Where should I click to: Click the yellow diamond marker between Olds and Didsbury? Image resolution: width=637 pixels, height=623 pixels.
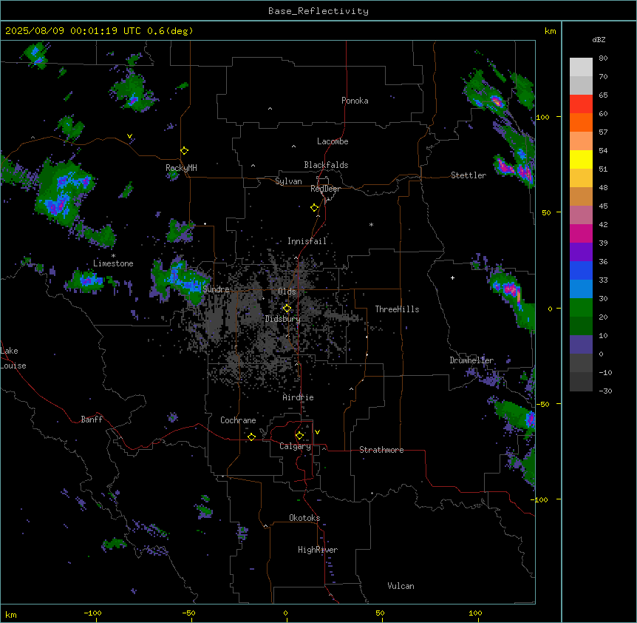tap(287, 309)
